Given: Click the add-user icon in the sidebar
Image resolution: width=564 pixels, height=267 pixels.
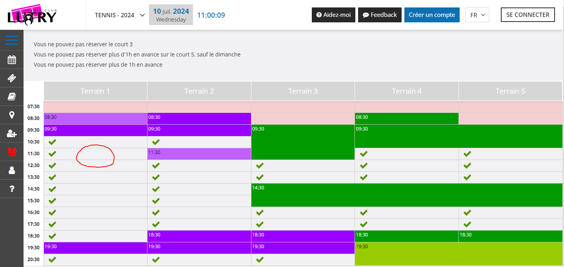Looking at the screenshot, I should [12, 133].
